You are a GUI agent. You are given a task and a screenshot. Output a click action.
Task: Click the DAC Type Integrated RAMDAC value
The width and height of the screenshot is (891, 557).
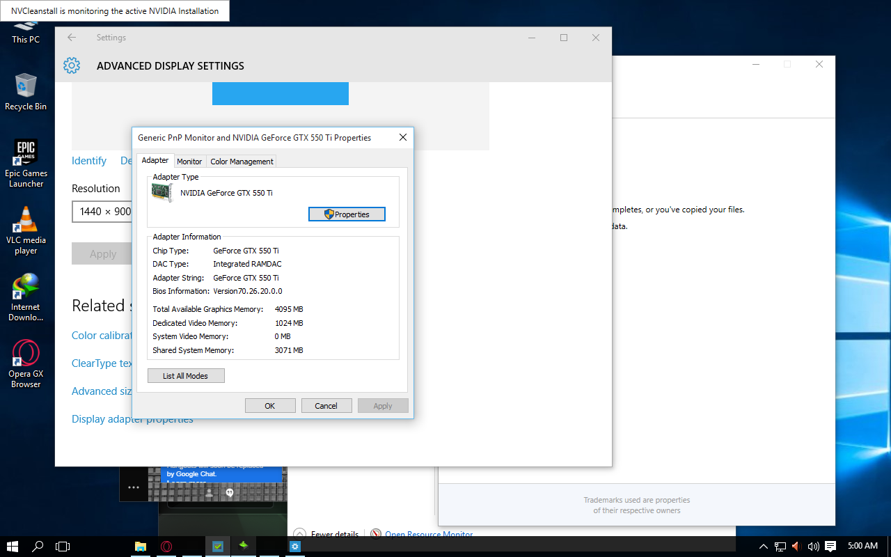click(247, 264)
